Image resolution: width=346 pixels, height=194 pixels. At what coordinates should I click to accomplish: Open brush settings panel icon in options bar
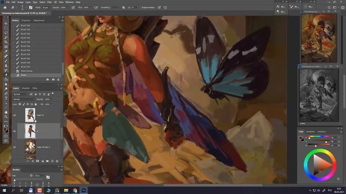coord(31,8)
